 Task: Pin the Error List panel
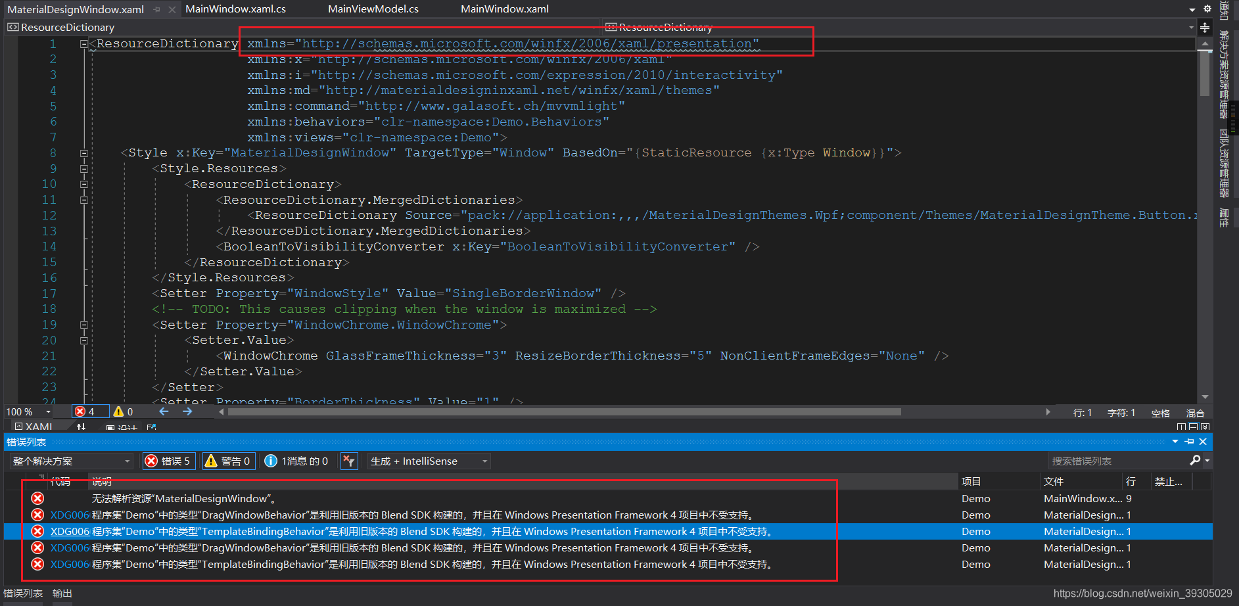[1190, 442]
